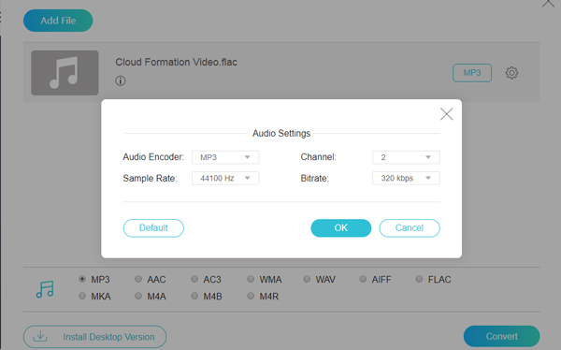Open the Channel dropdown
This screenshot has width=561, height=350.
(x=406, y=157)
